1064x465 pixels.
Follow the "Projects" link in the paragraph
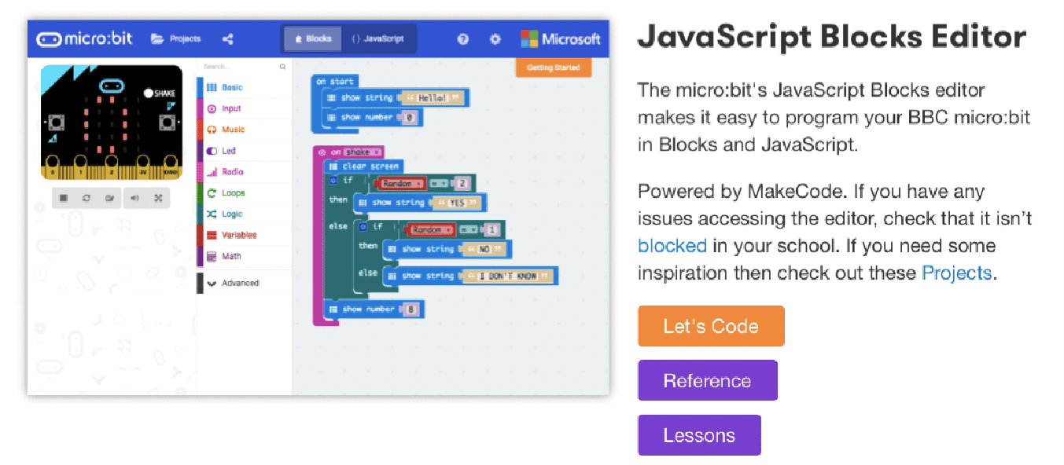[956, 273]
